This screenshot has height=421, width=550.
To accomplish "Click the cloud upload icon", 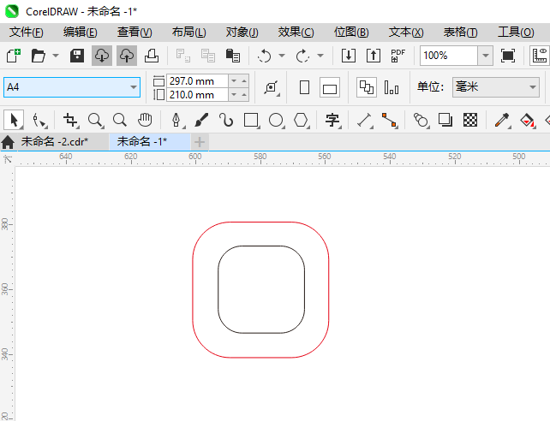I will click(127, 56).
